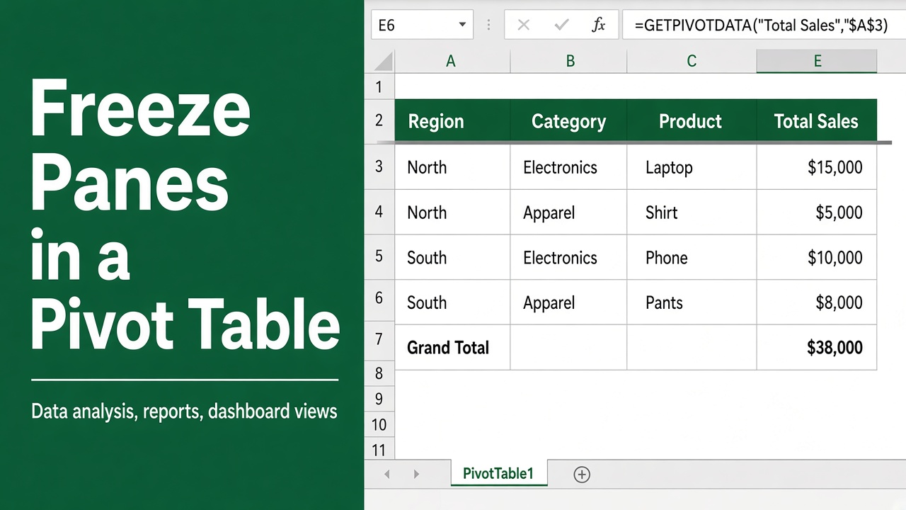
Task: Click the next sheet navigation arrow
Action: click(x=416, y=475)
